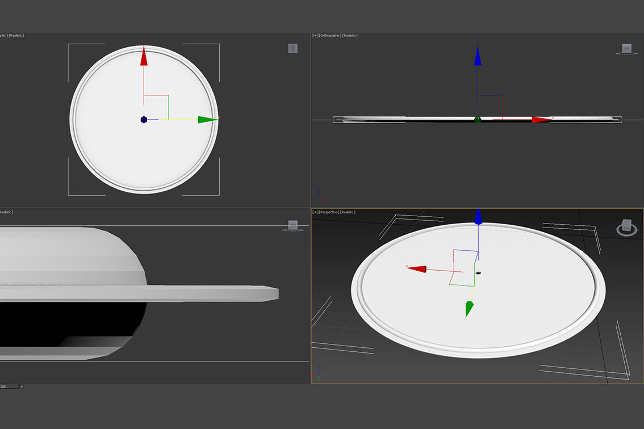Open the Perspective view label menu
The width and height of the screenshot is (644, 429).
[329, 212]
